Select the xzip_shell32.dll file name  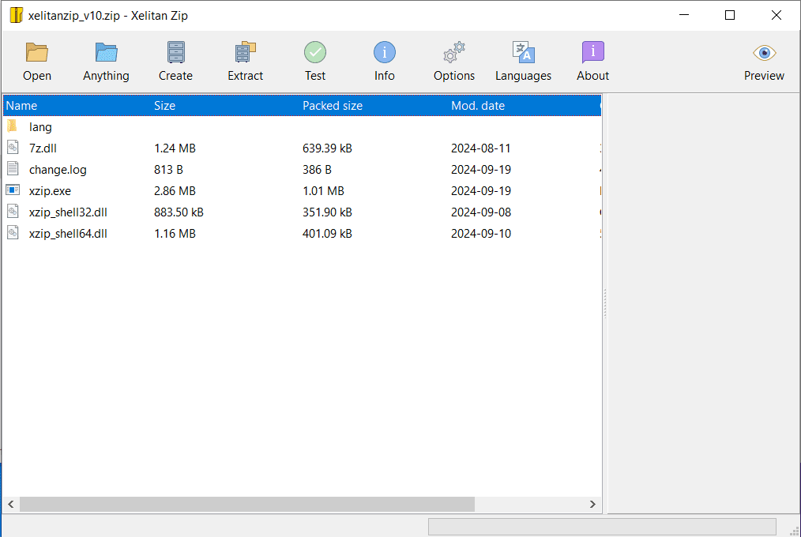[x=68, y=212]
